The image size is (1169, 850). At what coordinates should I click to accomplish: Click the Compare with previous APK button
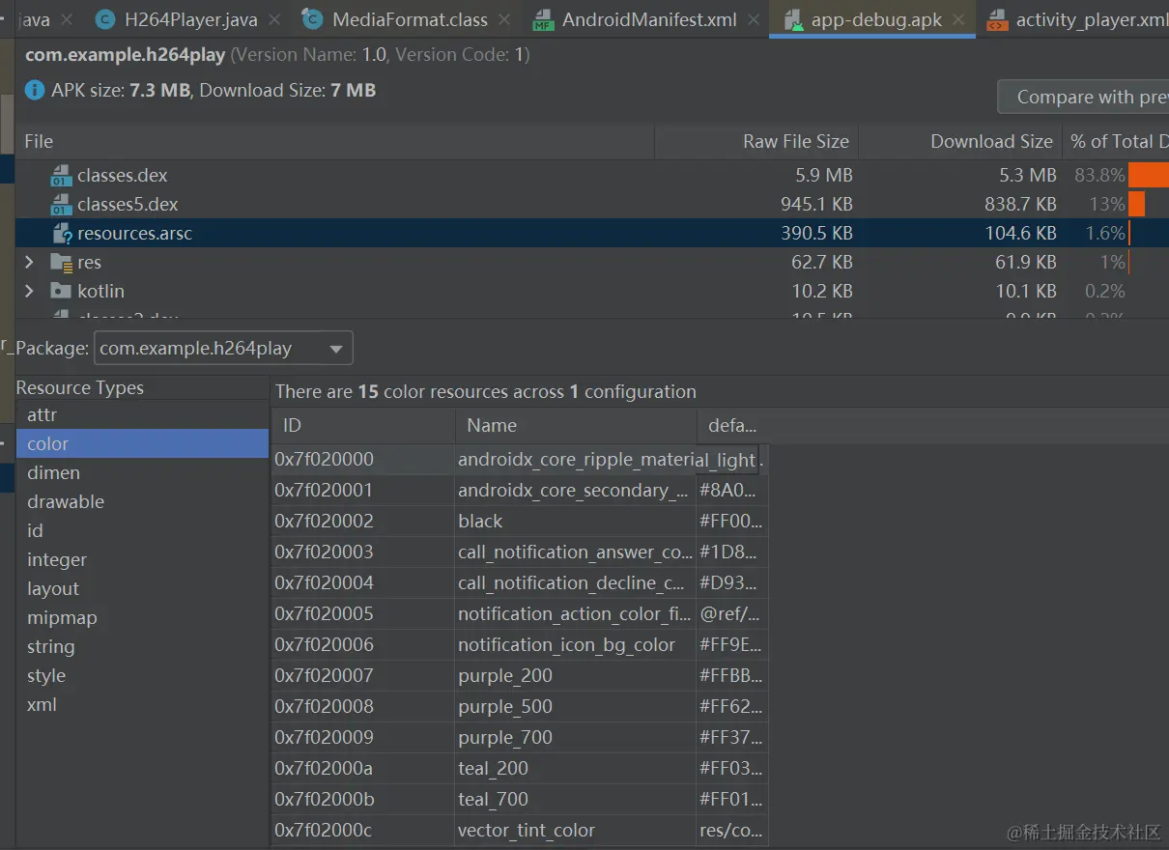point(1083,98)
